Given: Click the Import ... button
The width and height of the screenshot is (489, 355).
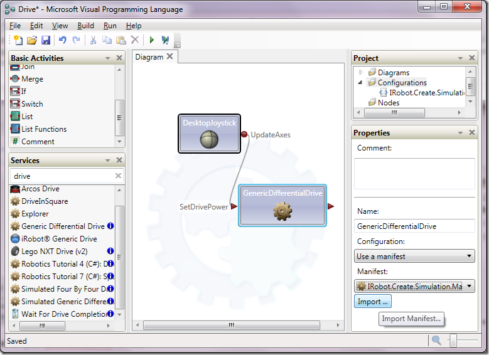Looking at the screenshot, I should [373, 302].
